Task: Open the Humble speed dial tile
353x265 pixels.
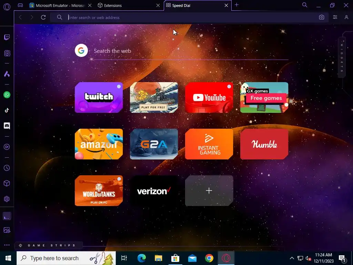Action: click(264, 144)
